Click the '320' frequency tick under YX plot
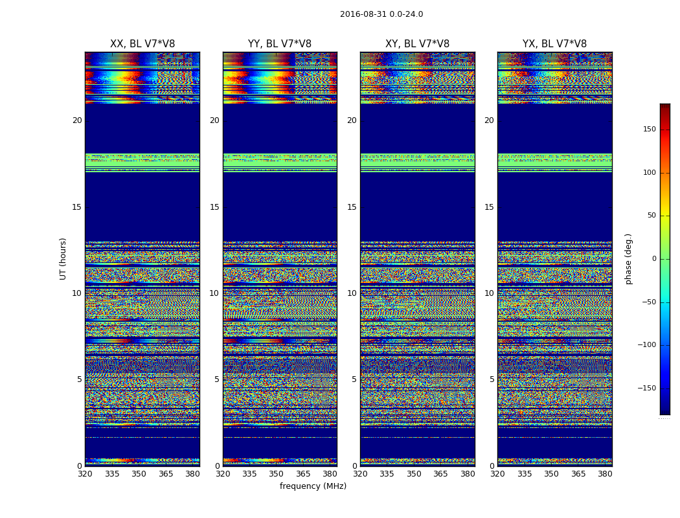 point(497,474)
